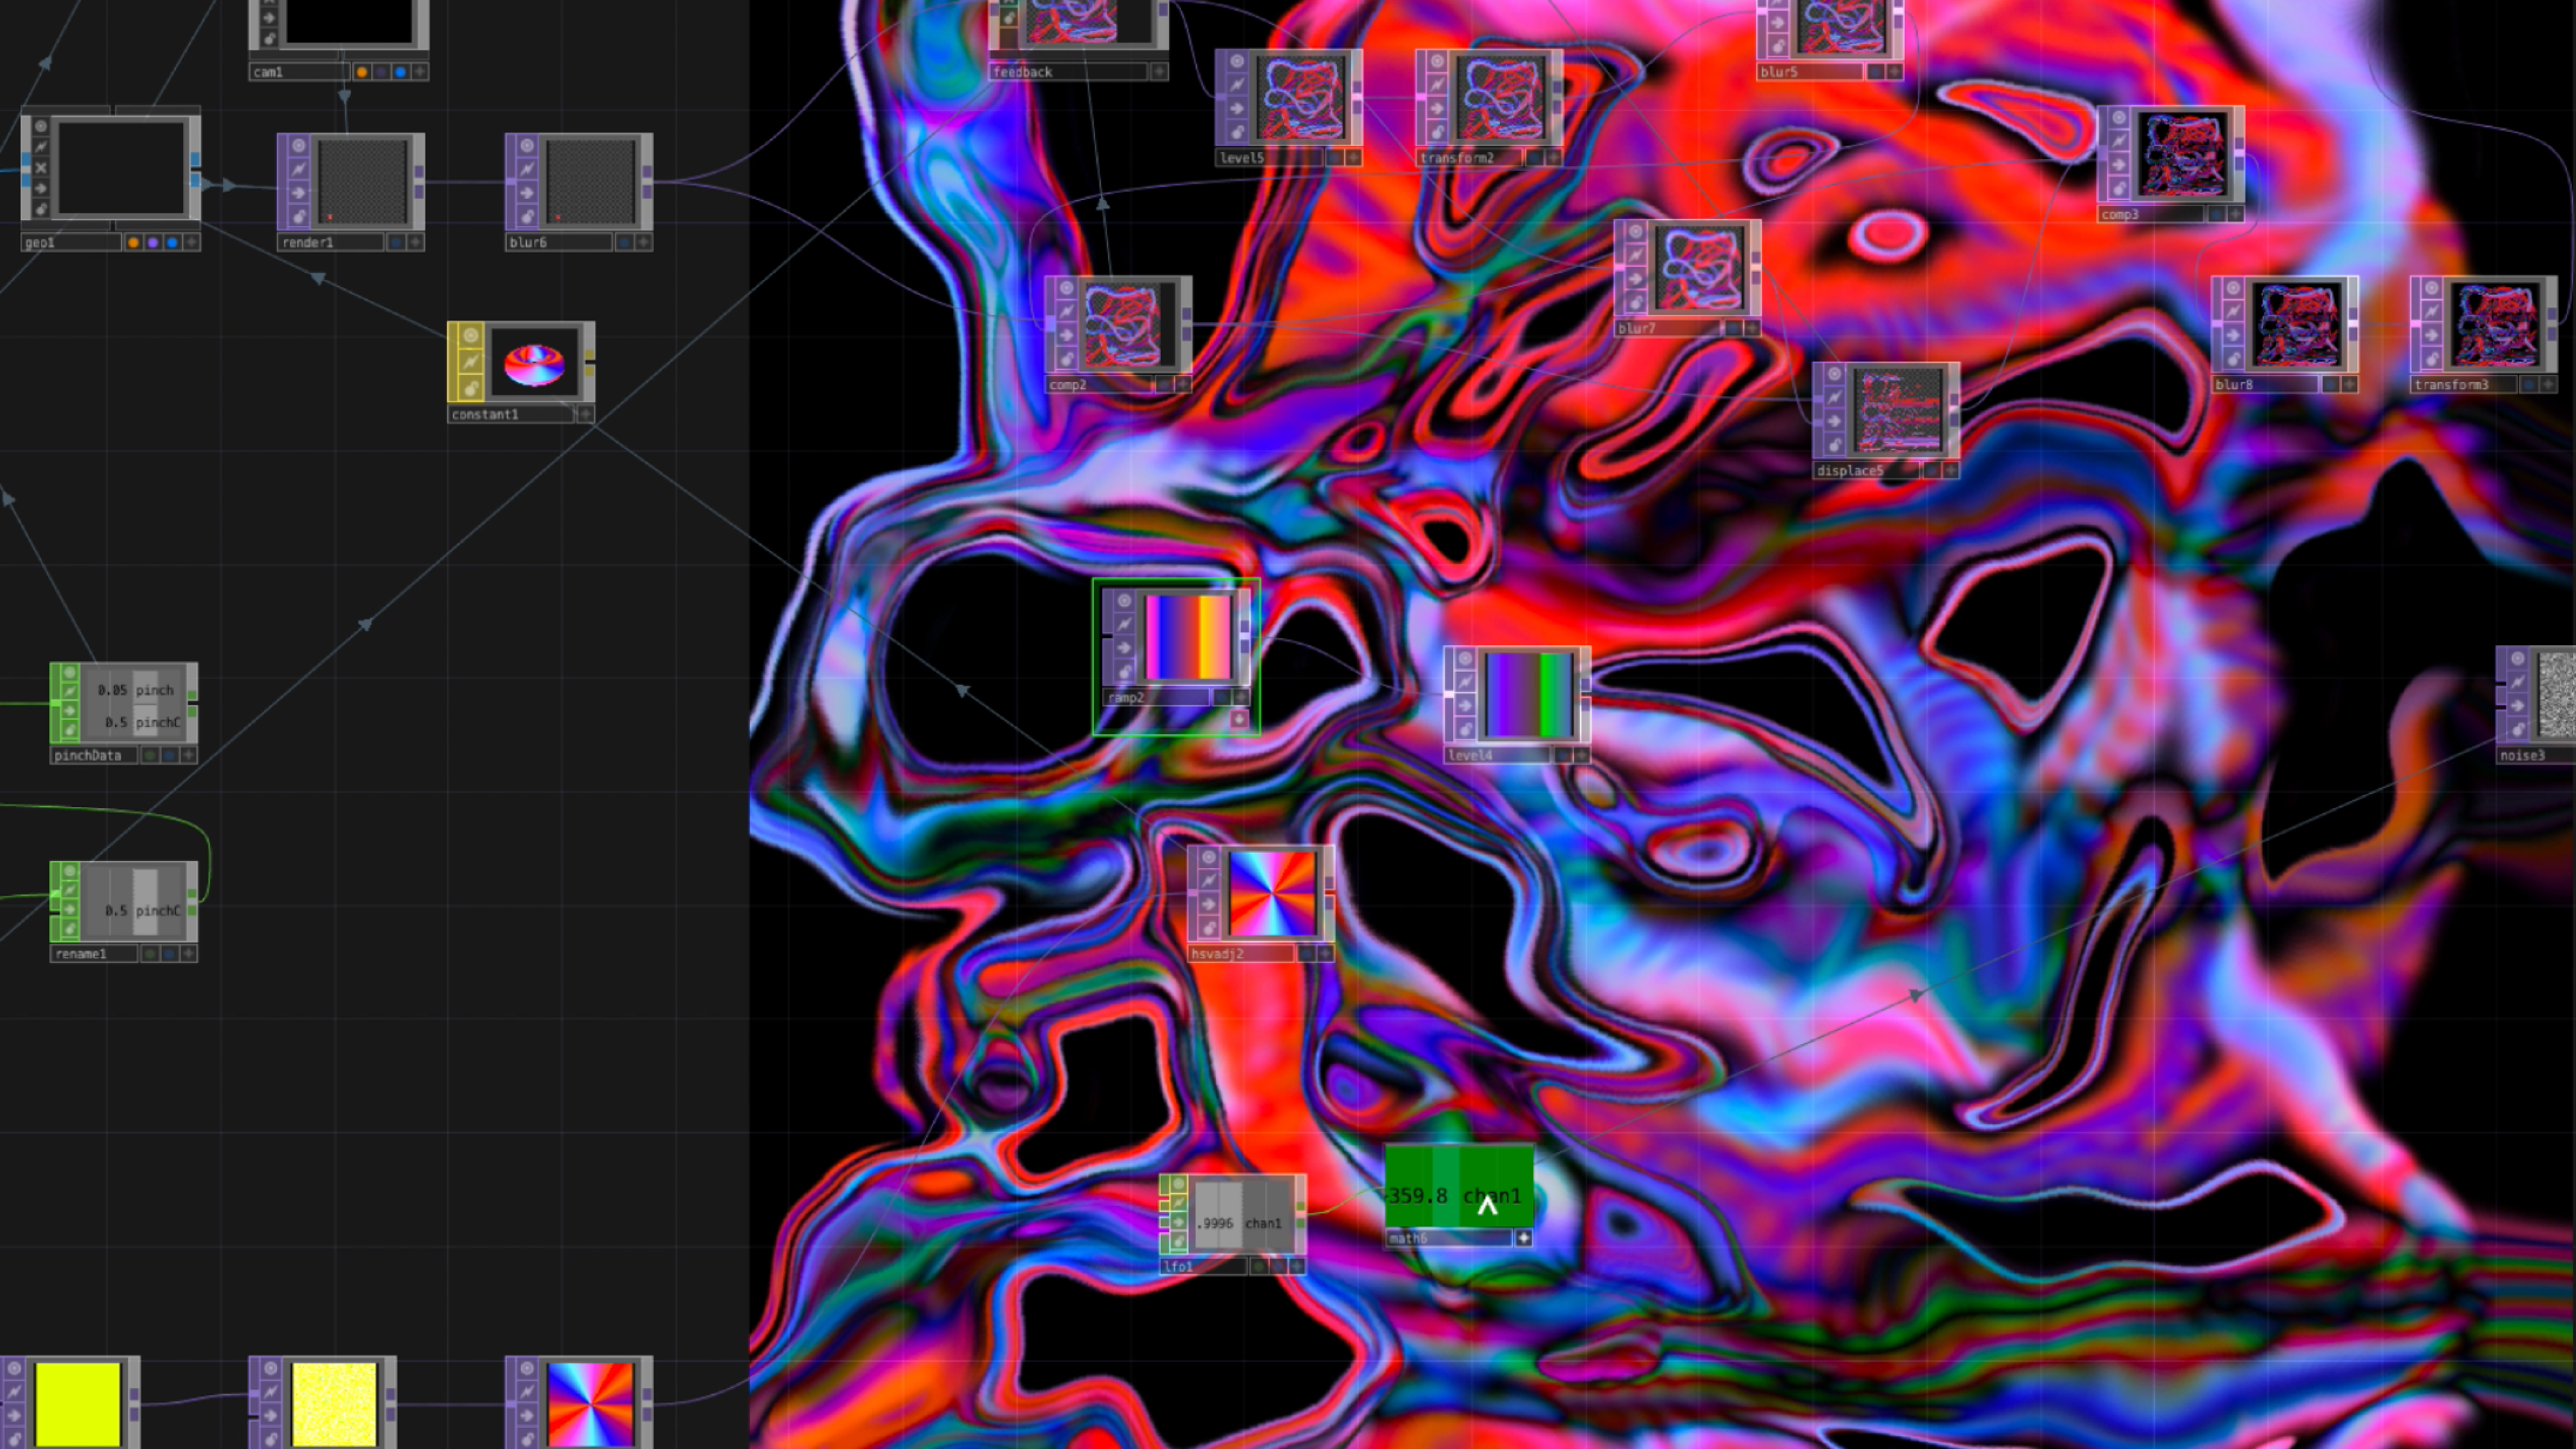Click the level4 viewer thumbnail
The height and width of the screenshot is (1449, 2576).
[1529, 695]
